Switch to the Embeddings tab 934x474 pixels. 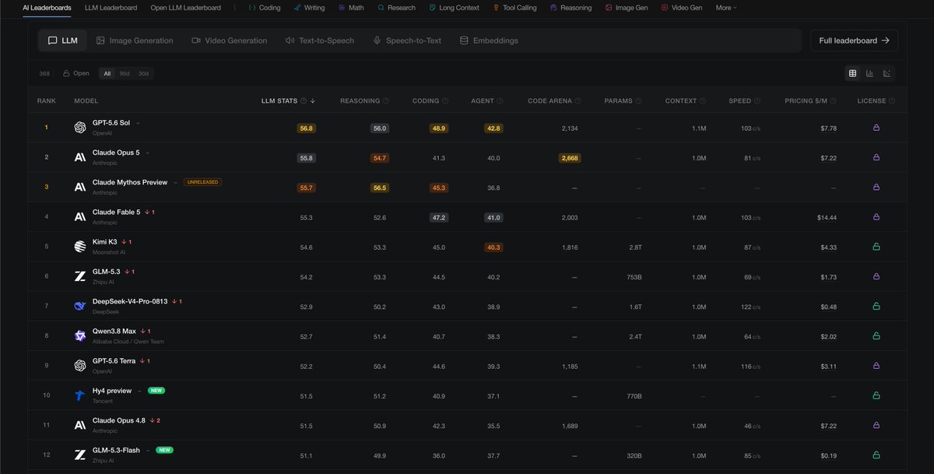coord(489,40)
